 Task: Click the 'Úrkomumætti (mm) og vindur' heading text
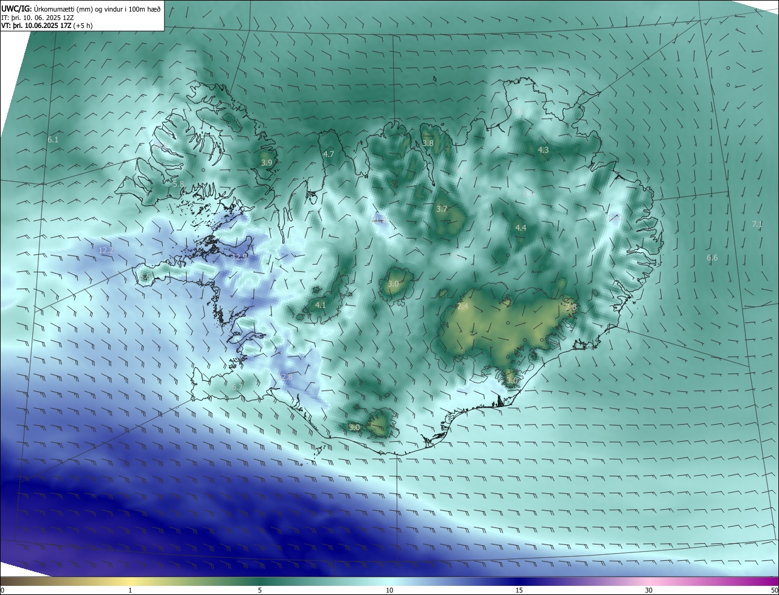click(x=80, y=9)
